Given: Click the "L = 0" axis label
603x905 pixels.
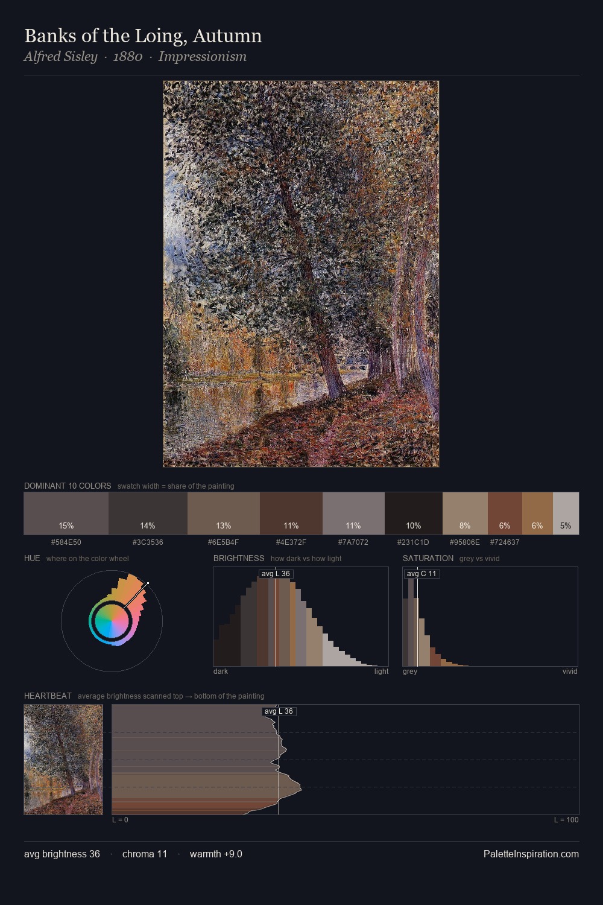Looking at the screenshot, I should 120,820.
